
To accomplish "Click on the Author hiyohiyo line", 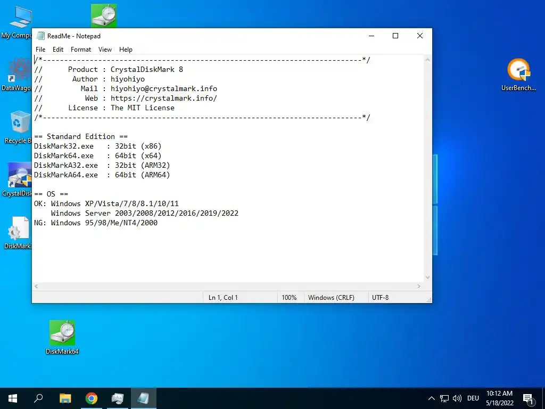I will coord(89,79).
